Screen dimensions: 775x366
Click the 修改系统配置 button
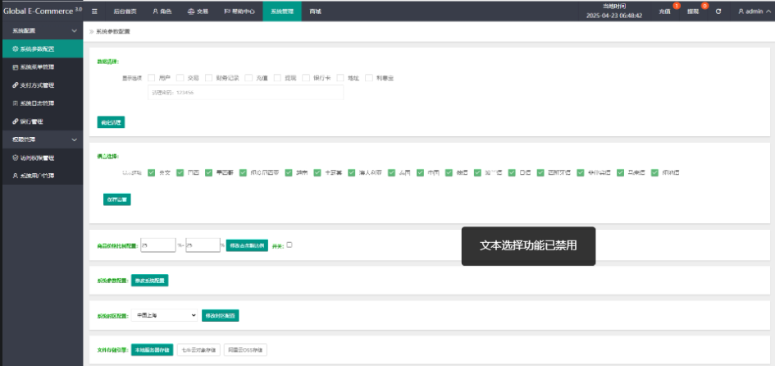(150, 281)
